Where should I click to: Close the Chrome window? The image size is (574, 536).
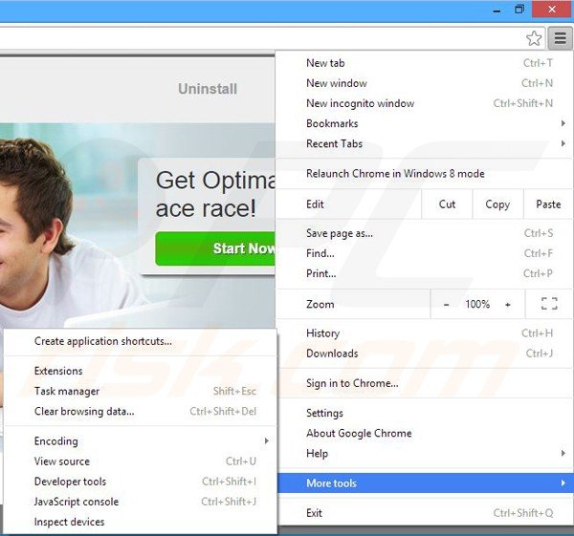coord(552,10)
